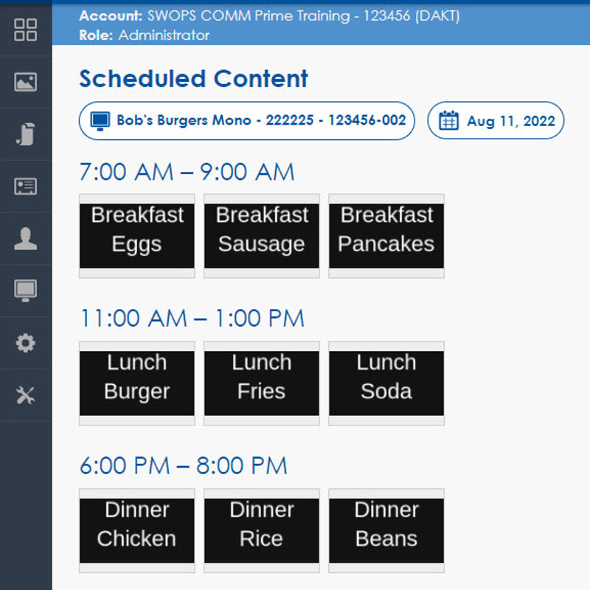The height and width of the screenshot is (590, 590).
Task: Open the settings gear sidebar icon
Action: (x=26, y=343)
